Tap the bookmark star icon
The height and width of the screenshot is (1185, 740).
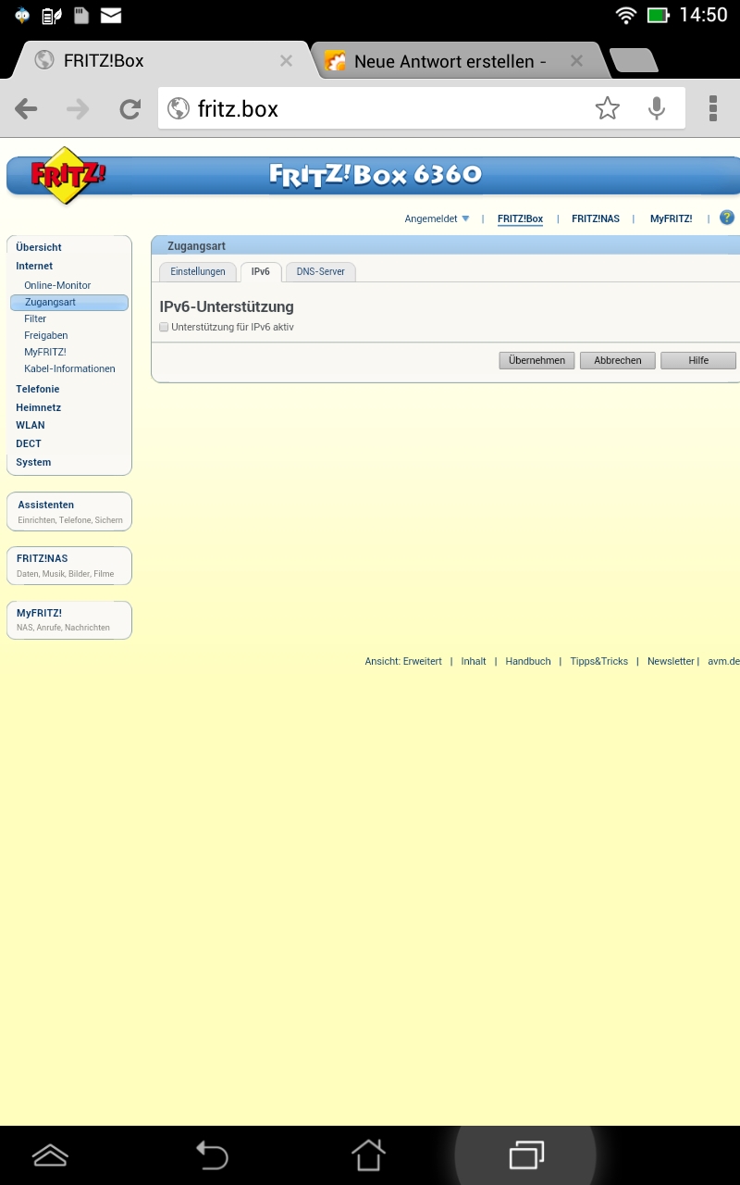point(607,109)
